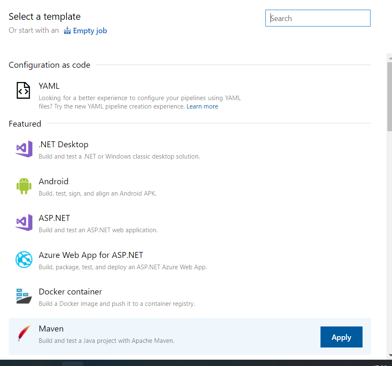This screenshot has width=392, height=366.
Task: Click the Maven feather icon
Action: pos(24,333)
